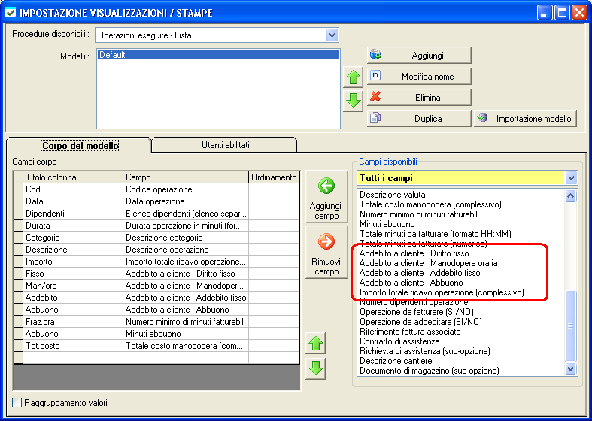Select Importo totale ricavo operazione (complessivo) in available fields
Image resolution: width=592 pixels, height=421 pixels.
coord(442,292)
